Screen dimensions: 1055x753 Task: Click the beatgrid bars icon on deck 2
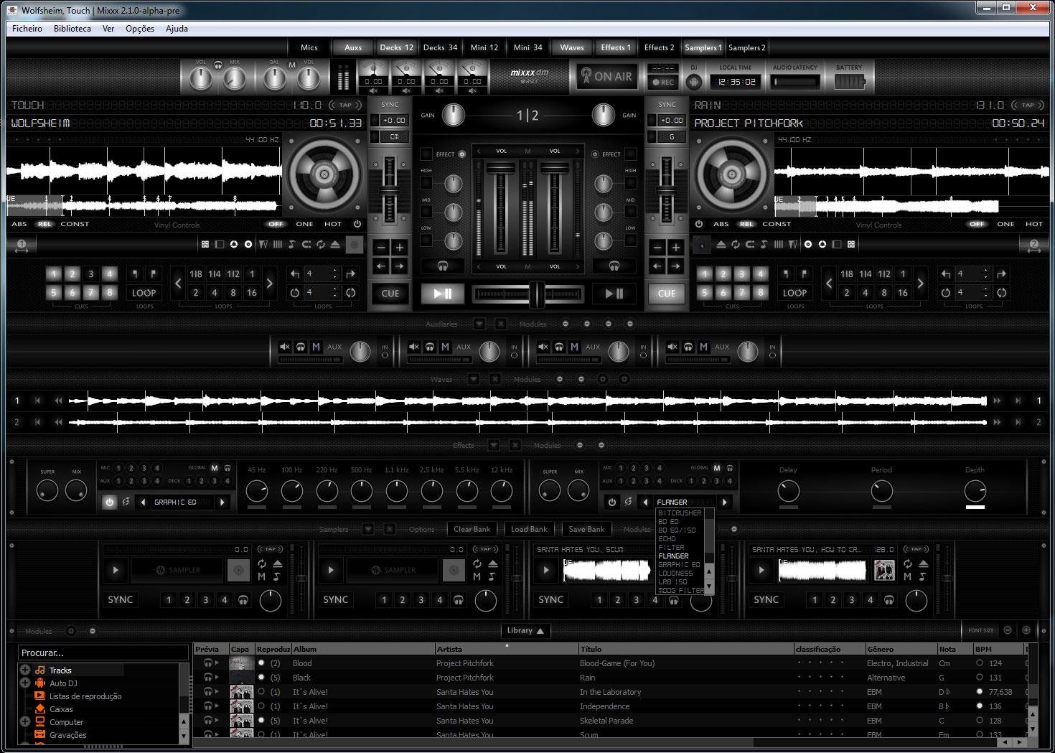[778, 245]
